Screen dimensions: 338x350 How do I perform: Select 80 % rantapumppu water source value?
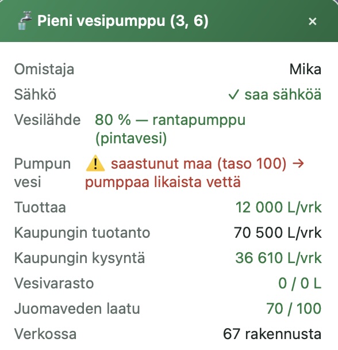coord(170,129)
